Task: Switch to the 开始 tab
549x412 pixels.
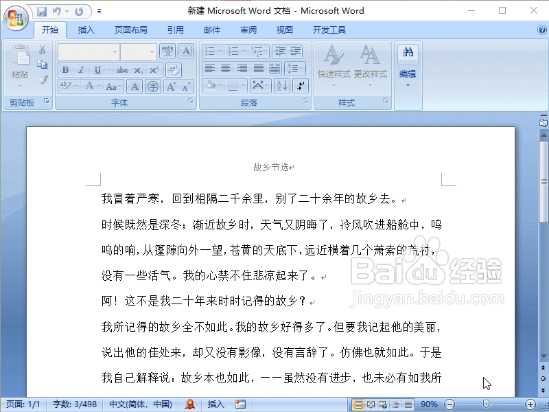Action: pyautogui.click(x=50, y=30)
